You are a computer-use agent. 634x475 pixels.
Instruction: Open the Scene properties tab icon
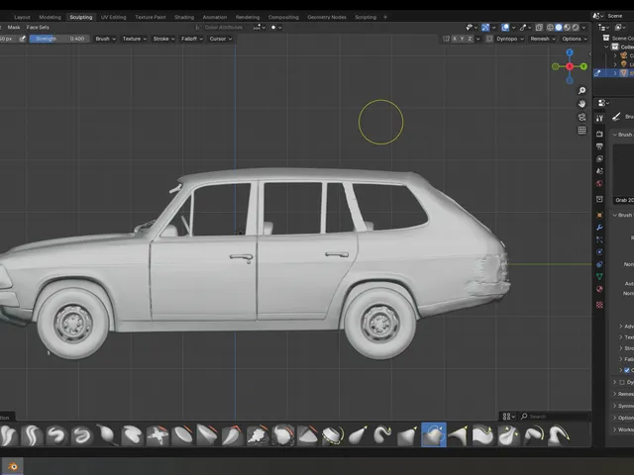(x=599, y=171)
